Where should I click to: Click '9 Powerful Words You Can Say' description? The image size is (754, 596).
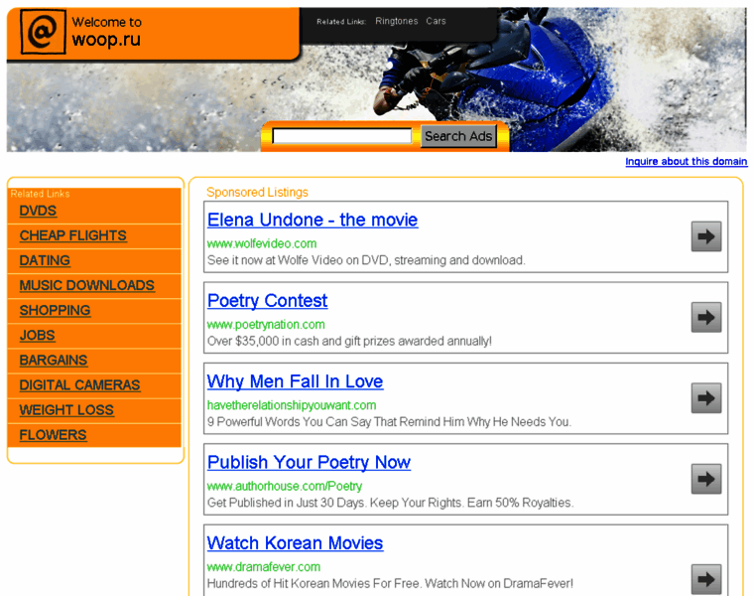(x=389, y=422)
